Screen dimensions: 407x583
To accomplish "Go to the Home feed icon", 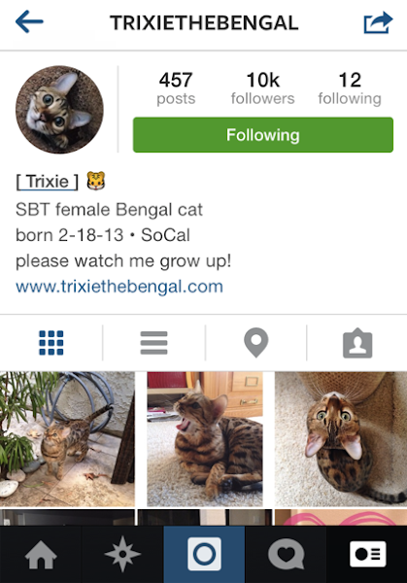I will 41,555.
